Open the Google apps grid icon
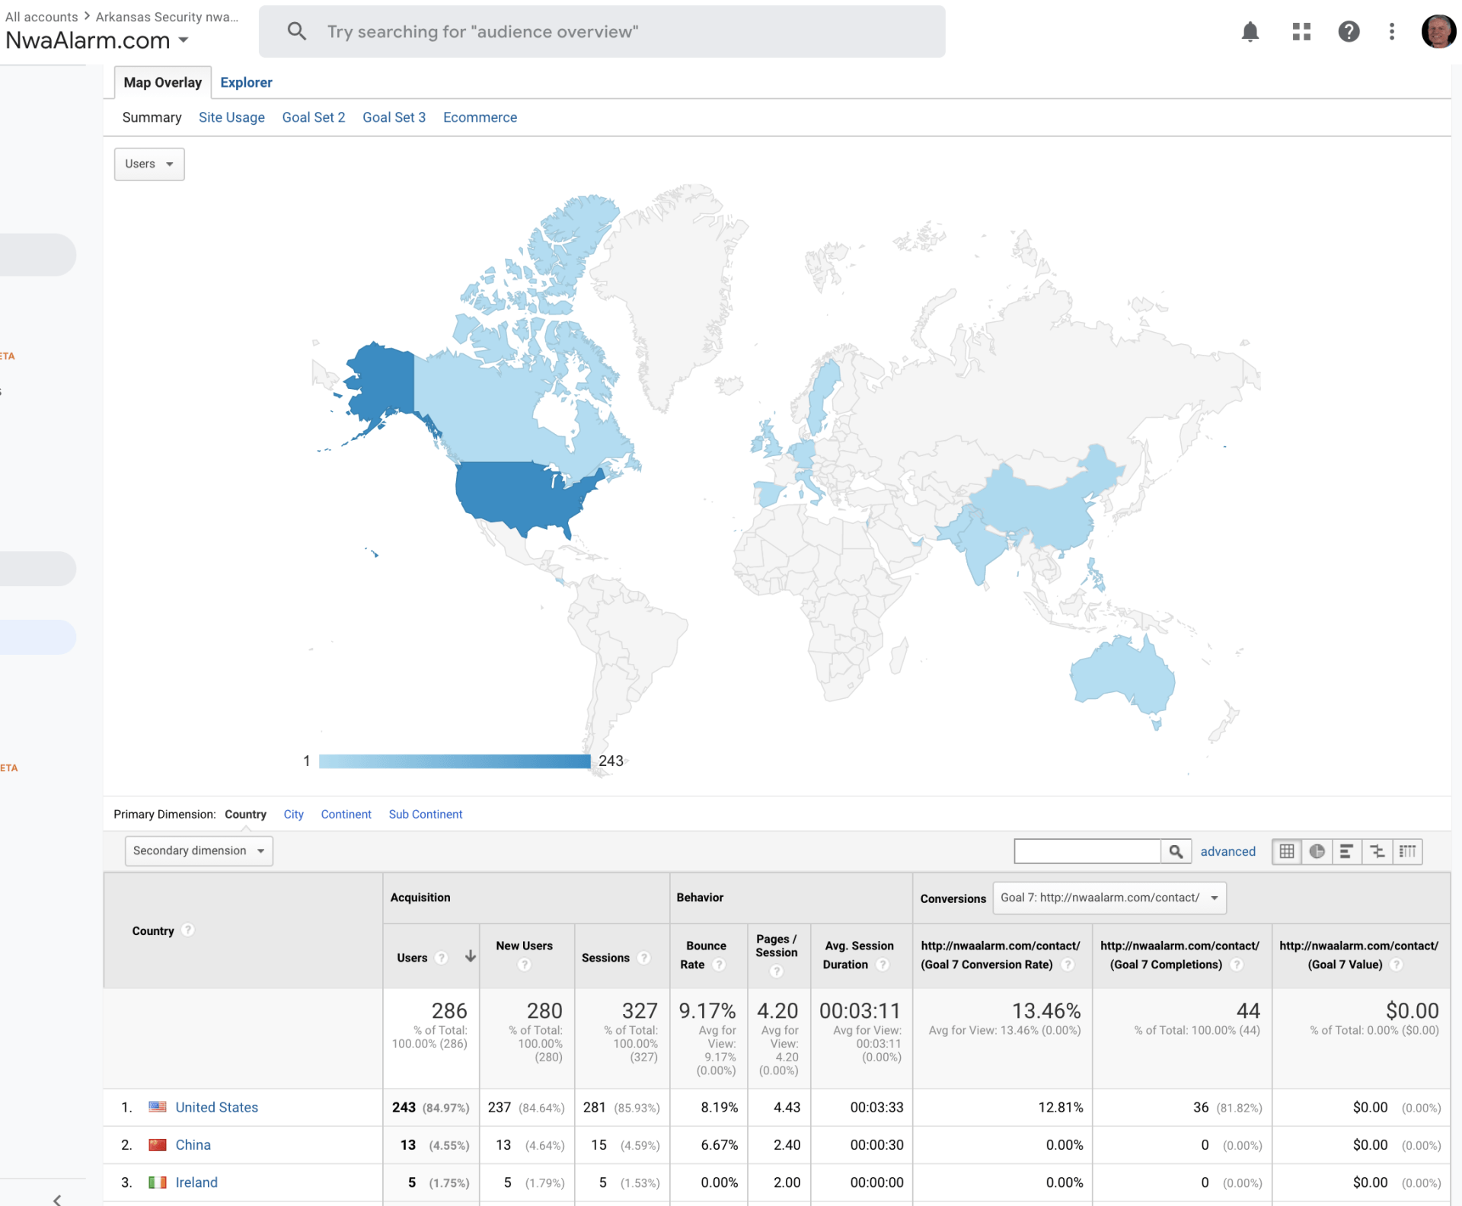 coord(1301,31)
